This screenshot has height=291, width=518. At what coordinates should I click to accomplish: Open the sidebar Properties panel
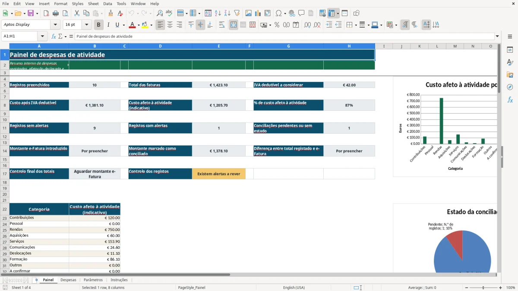tap(510, 50)
